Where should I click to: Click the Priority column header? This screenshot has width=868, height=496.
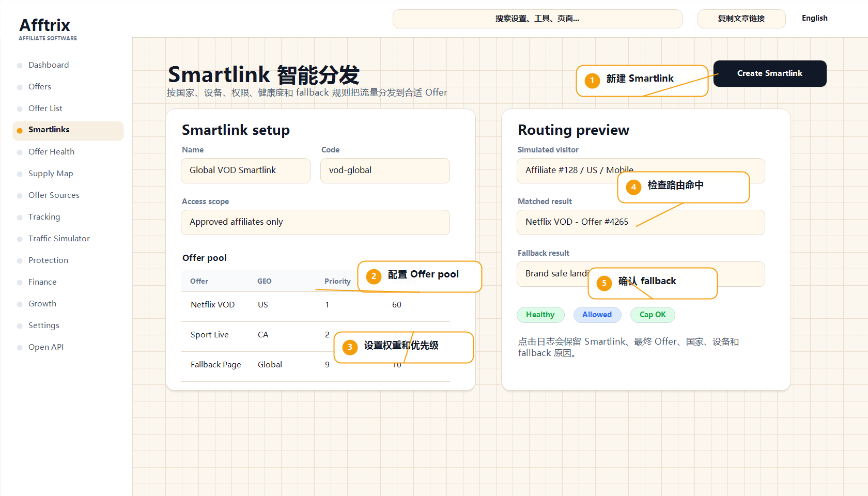tap(337, 282)
